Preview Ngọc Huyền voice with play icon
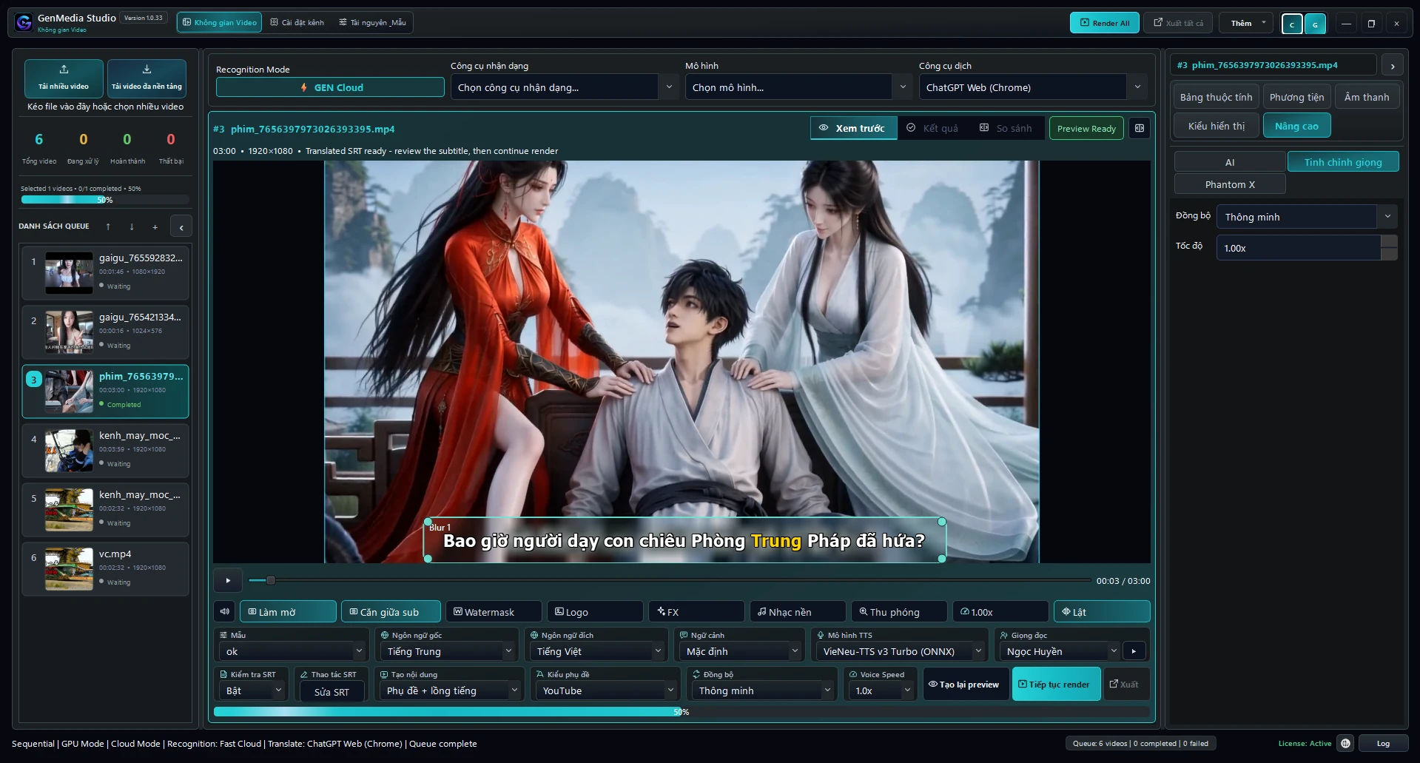The width and height of the screenshot is (1420, 763). (x=1134, y=651)
